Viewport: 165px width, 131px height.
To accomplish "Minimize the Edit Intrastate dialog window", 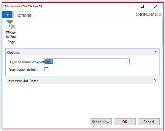I will pyautogui.click(x=129, y=6).
